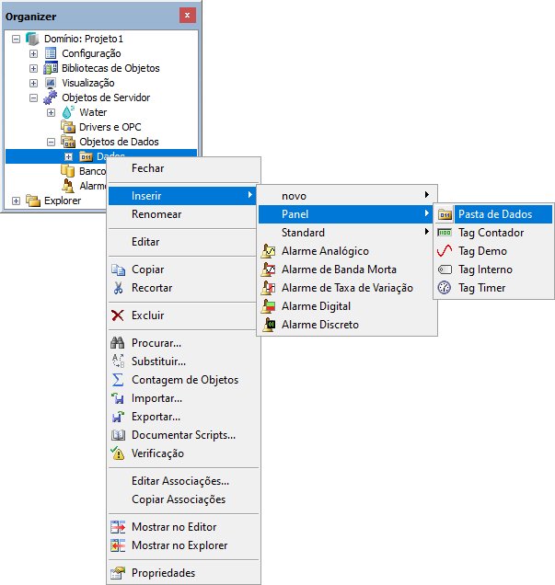Select Bibliotecas de Objetos in tree

(x=110, y=68)
